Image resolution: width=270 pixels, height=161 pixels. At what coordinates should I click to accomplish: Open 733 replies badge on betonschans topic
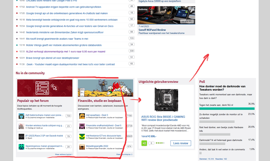pos(69,116)
